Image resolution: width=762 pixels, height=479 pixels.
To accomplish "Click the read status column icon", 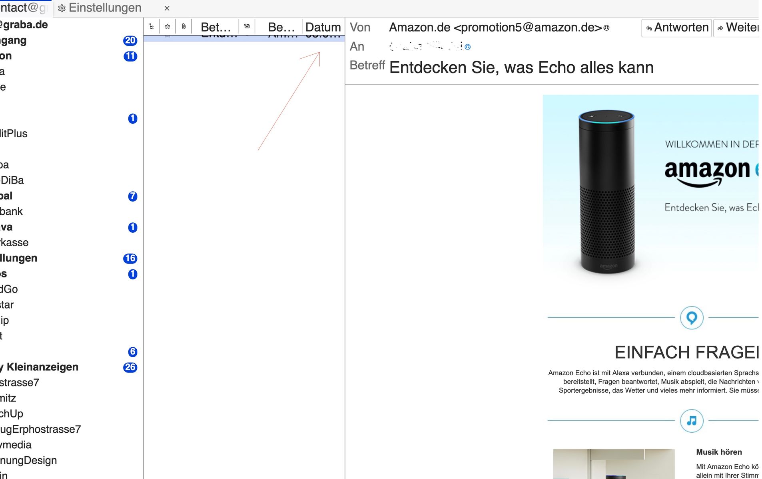I will pyautogui.click(x=247, y=27).
